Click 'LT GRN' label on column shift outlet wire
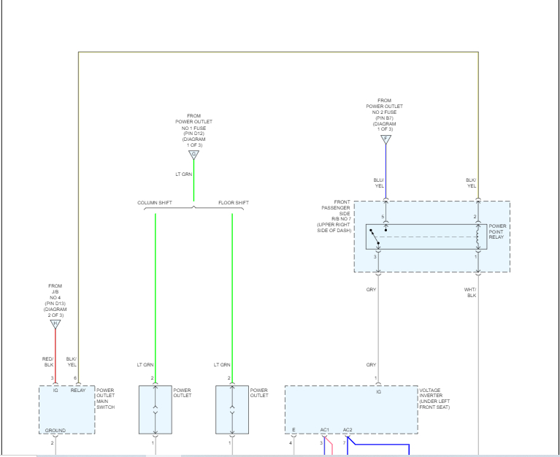The image size is (560, 457). point(145,364)
